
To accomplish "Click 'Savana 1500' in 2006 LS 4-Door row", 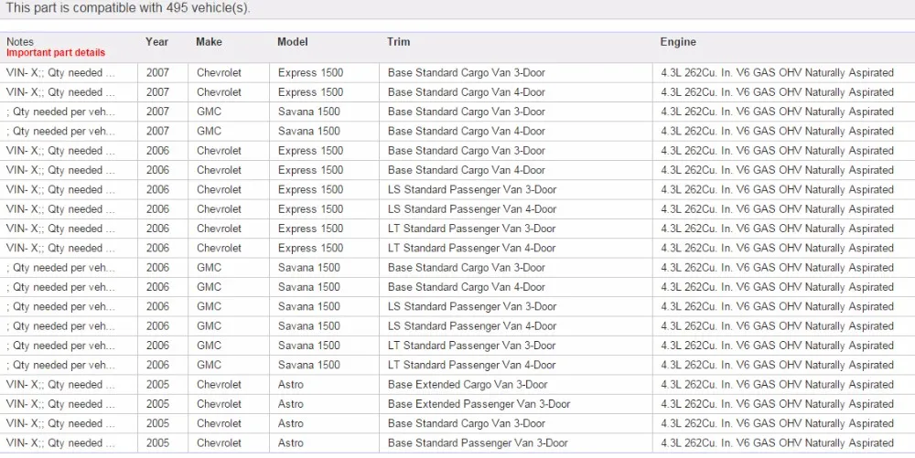I will pyautogui.click(x=308, y=325).
